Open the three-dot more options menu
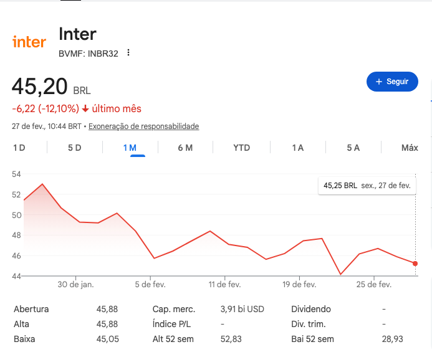The width and height of the screenshot is (432, 357). point(128,52)
